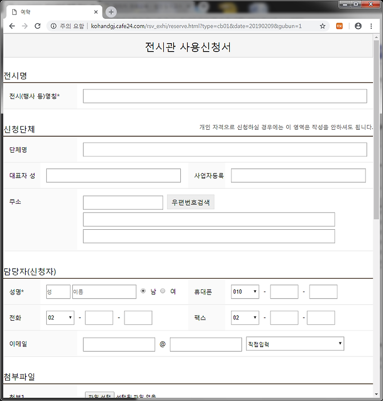Click the page vertical scrollbar thumb
This screenshot has width=383, height=401.
(376, 129)
